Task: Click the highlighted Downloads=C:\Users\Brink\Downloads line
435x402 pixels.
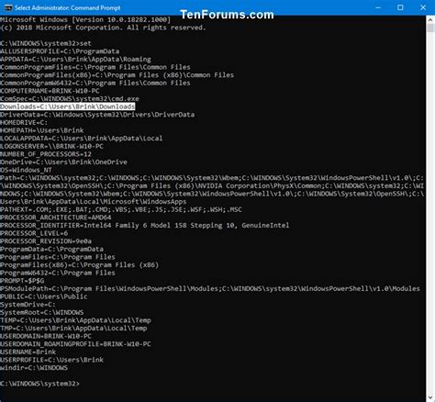Action: point(68,106)
